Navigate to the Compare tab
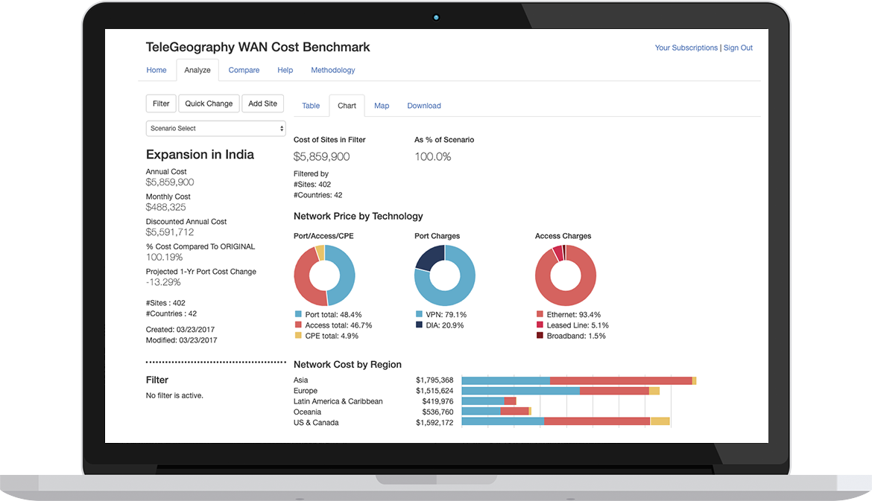Screen dimensions: 872x501 [x=244, y=70]
